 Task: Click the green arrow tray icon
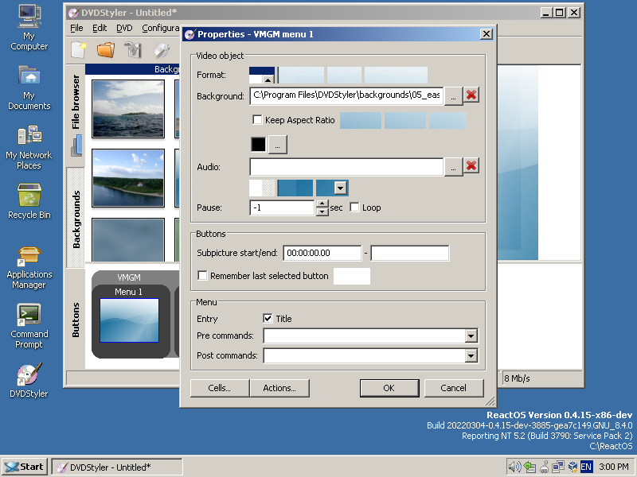tap(530, 467)
